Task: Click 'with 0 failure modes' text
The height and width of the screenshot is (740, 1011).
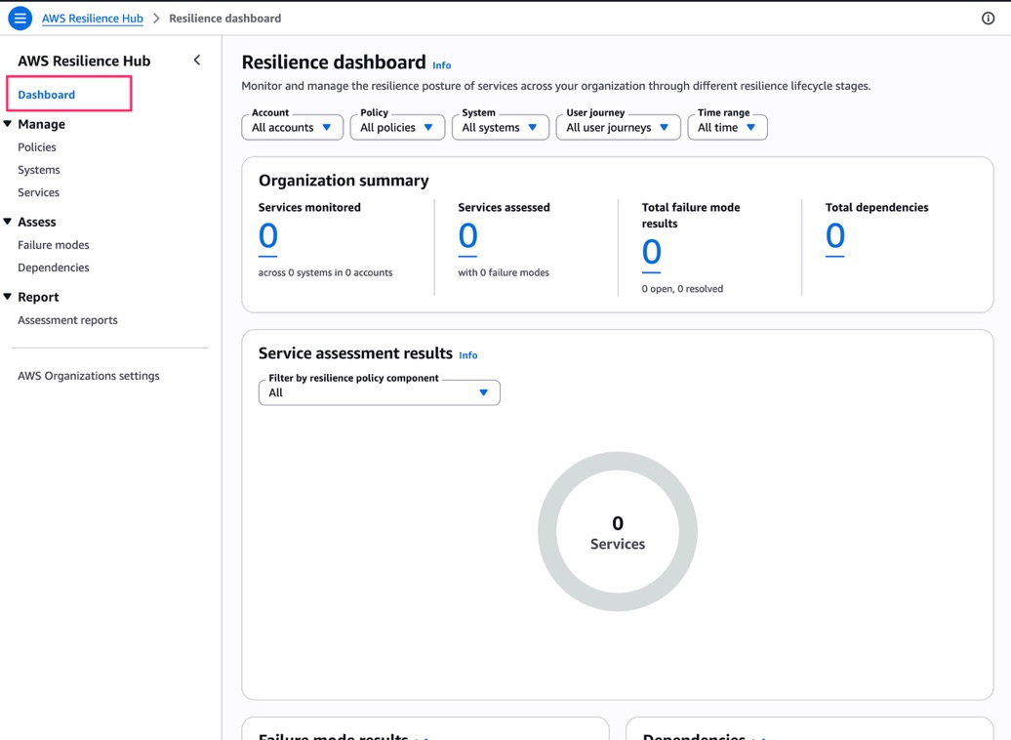Action: click(x=504, y=272)
